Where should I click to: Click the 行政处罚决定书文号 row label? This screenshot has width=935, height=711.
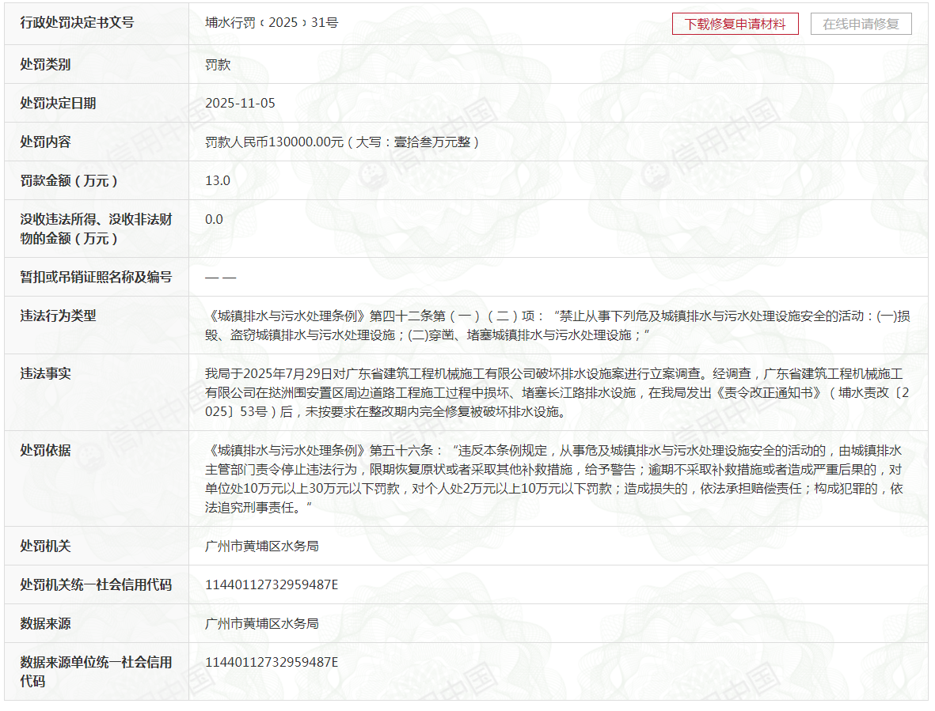click(77, 23)
